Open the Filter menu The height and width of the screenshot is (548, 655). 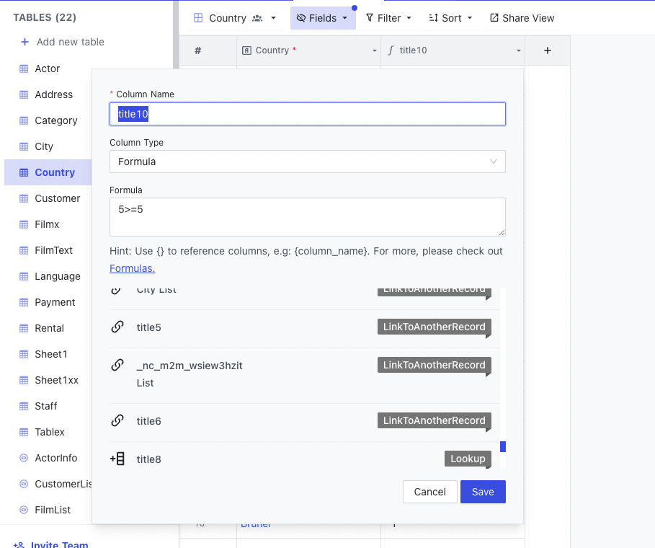coord(388,18)
